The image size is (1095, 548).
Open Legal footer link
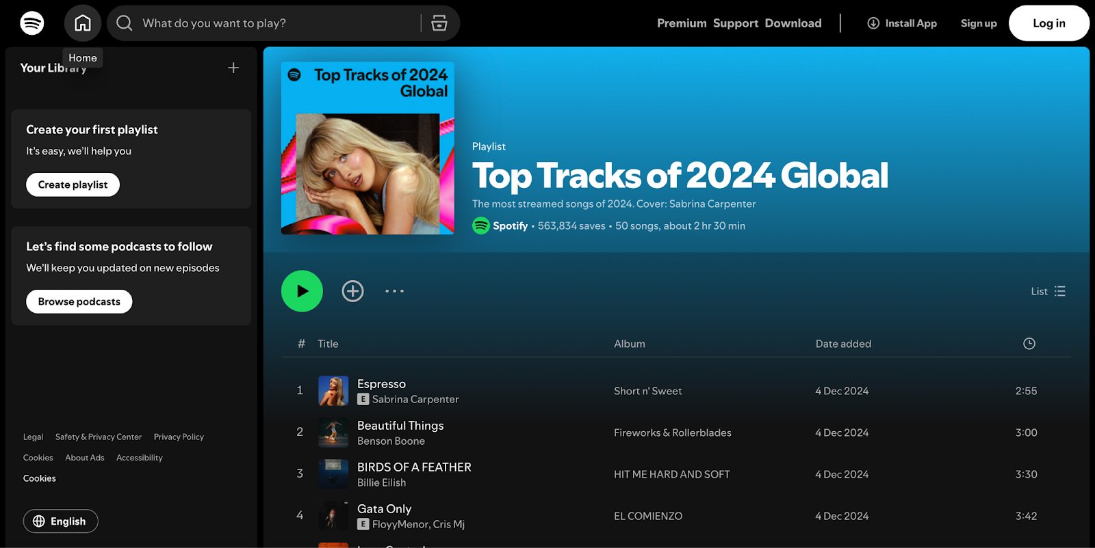click(33, 437)
